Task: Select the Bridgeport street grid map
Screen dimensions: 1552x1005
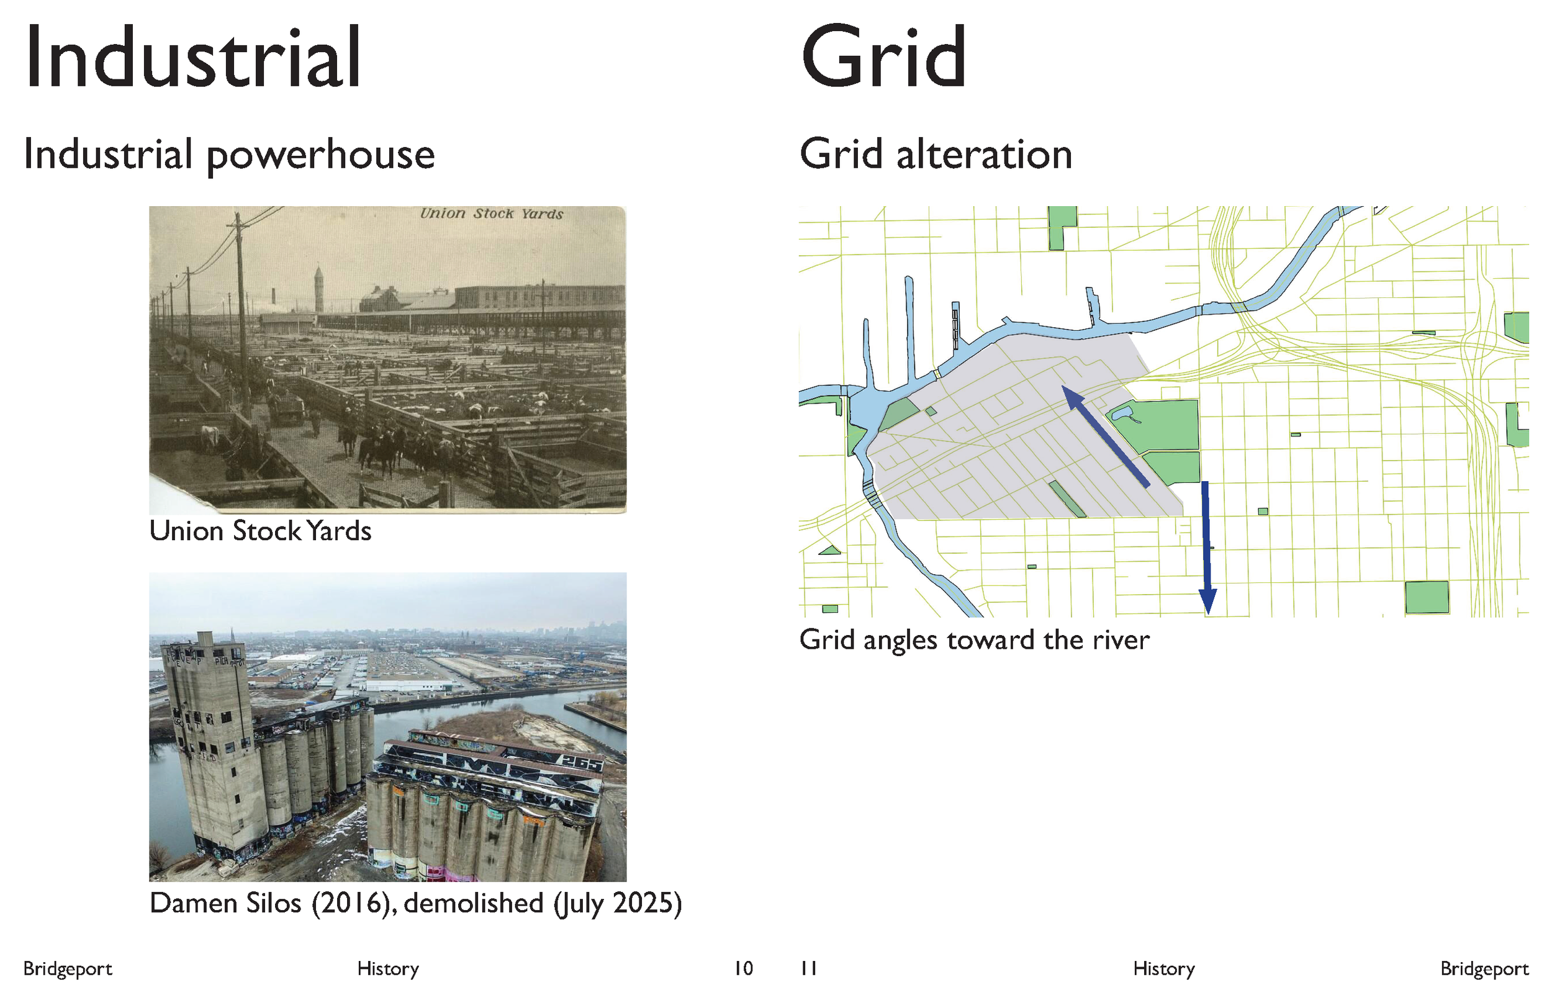Action: [x=1163, y=412]
